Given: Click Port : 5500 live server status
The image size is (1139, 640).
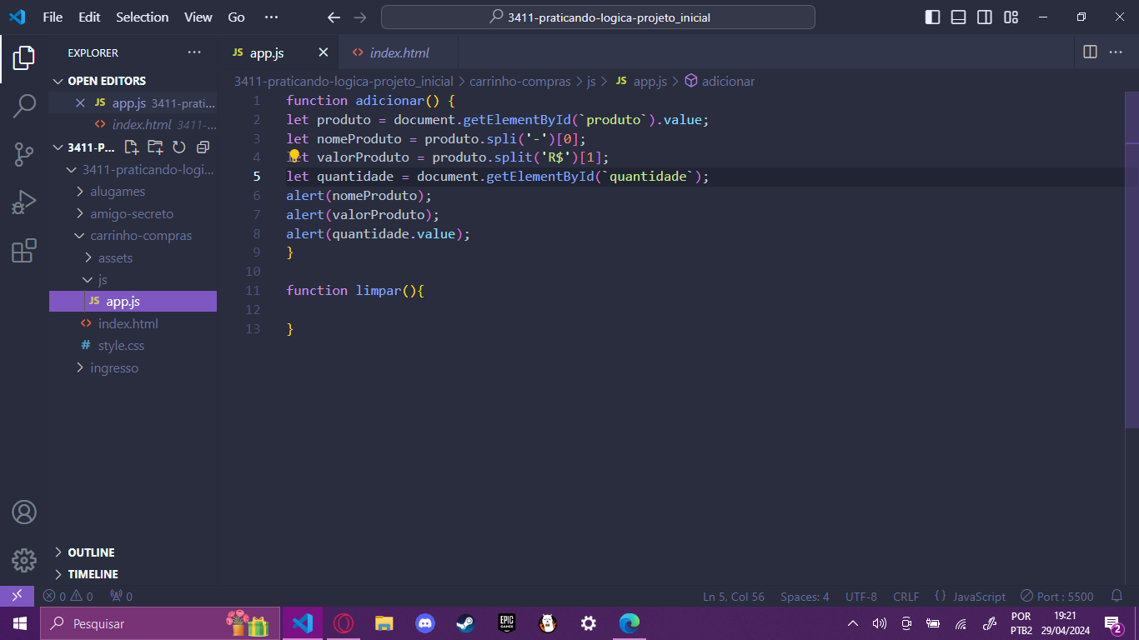Looking at the screenshot, I should click(x=1056, y=597).
